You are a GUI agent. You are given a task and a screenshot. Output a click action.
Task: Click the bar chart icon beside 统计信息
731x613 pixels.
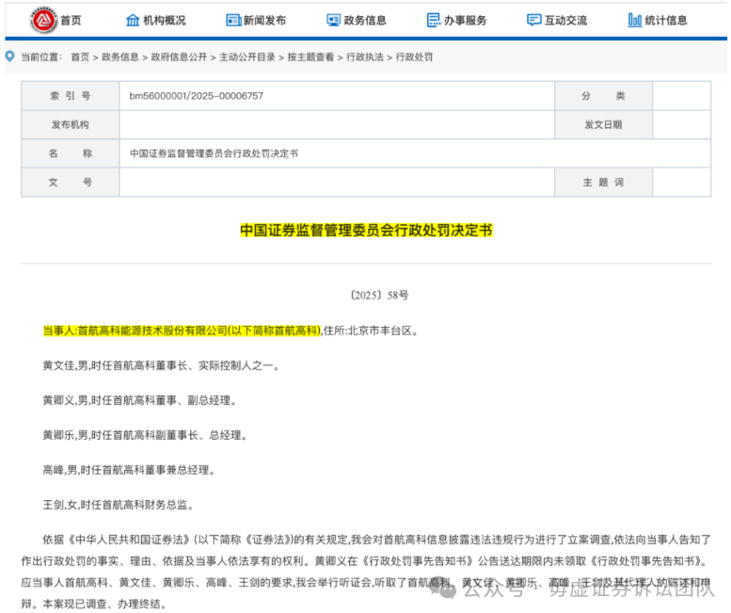point(635,20)
